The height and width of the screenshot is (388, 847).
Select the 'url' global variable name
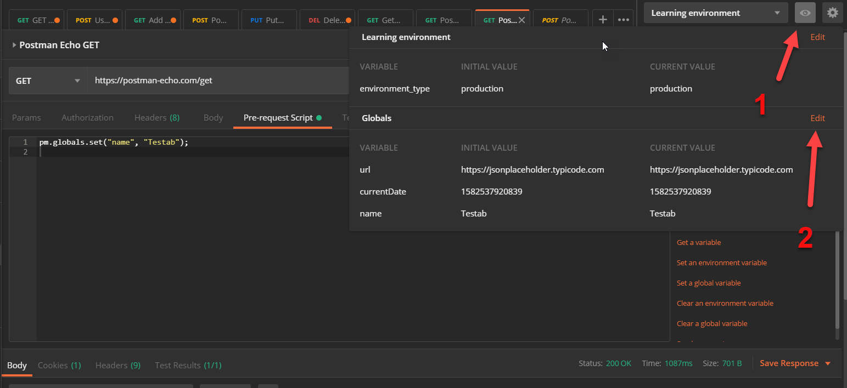[365, 169]
